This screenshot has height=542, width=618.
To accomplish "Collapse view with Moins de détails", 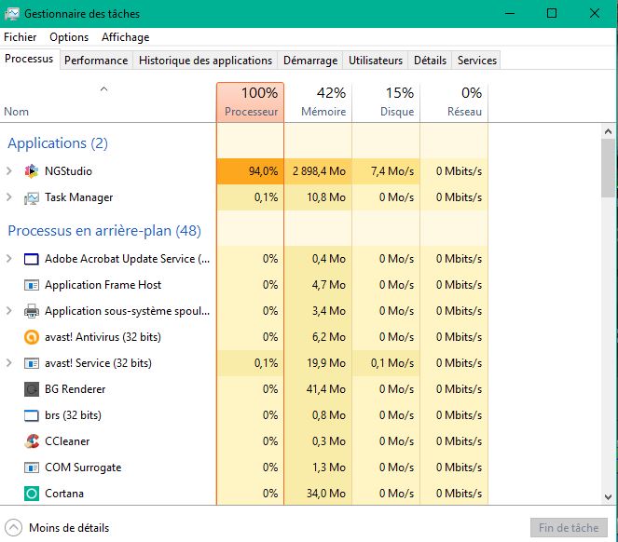I will [58, 528].
